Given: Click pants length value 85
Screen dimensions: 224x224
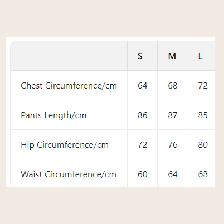Looking at the screenshot, I should pos(203,115).
